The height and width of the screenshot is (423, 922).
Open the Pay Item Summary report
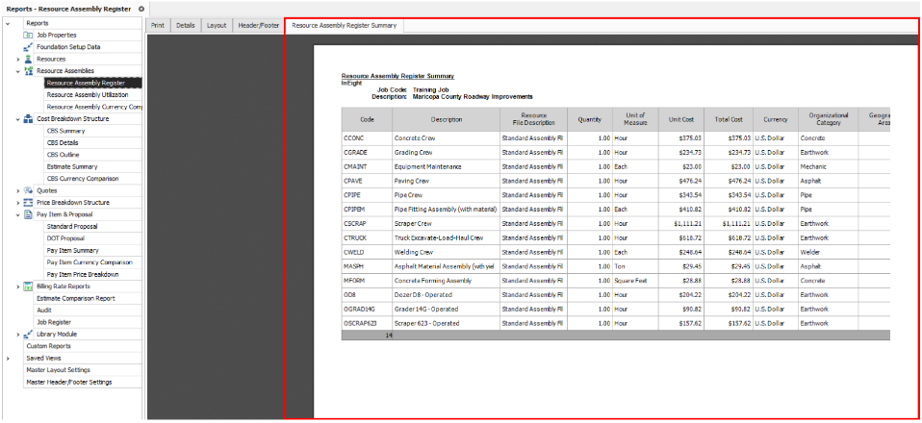coord(93,250)
